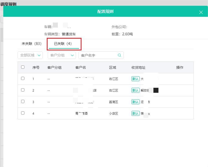Click the chevron on 全部区域 filter
The width and height of the screenshot is (208, 167).
[38, 55]
